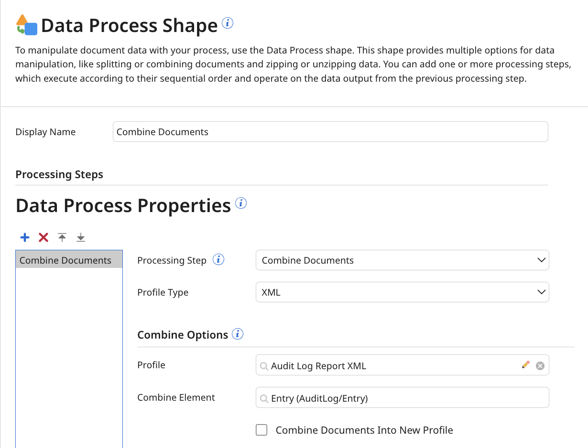Clear the selected Profile using the circular x icon
This screenshot has height=448, width=588.
pos(540,365)
